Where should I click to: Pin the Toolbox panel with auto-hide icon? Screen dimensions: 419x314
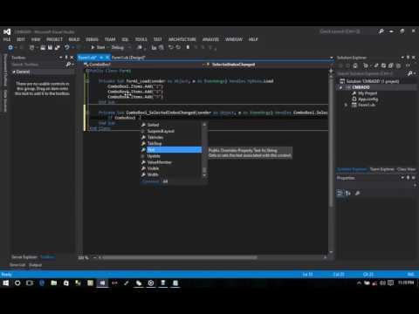66,58
